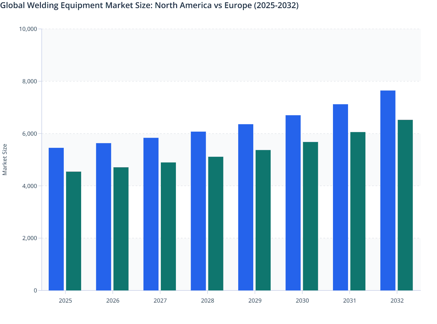Click the green bar above 2031

pos(358,211)
